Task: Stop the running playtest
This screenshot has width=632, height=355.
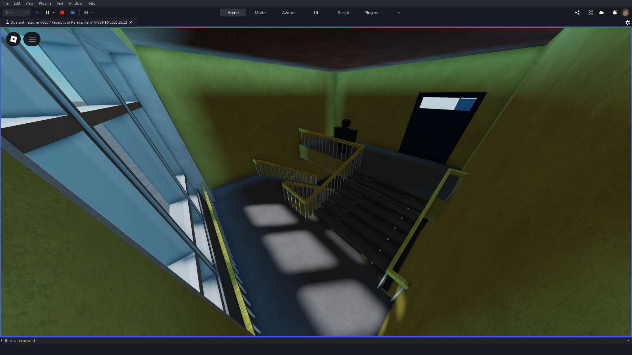Action: 62,12
